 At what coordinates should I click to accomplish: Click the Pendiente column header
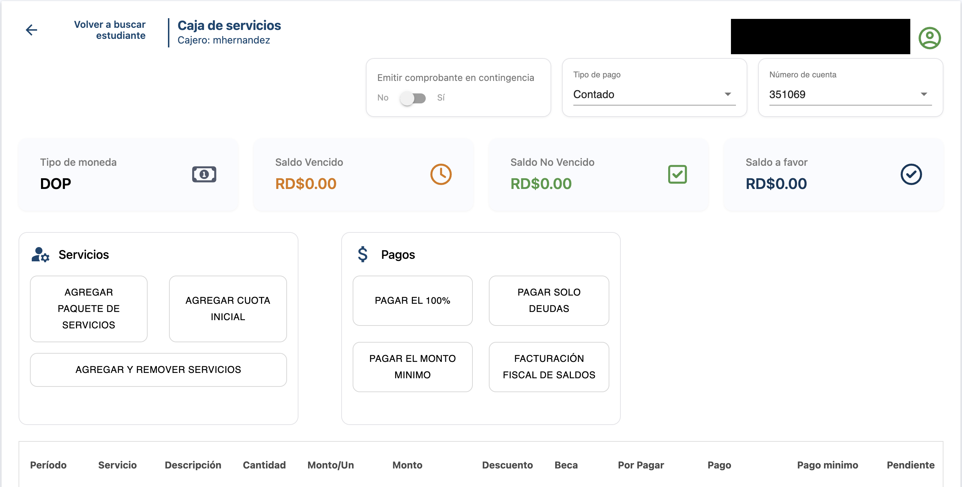910,465
